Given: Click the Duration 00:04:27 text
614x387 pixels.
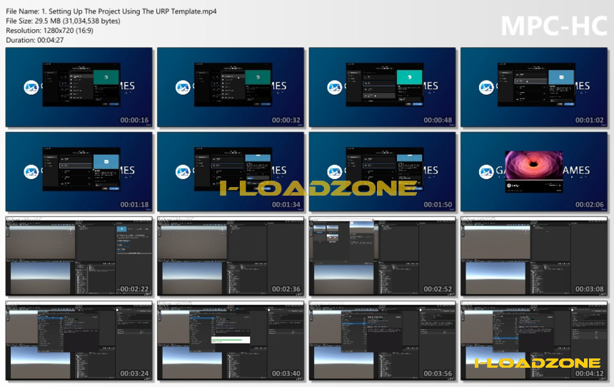Looking at the screenshot, I should point(34,40).
